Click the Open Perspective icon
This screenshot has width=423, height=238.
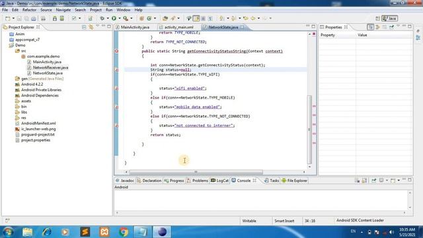377,19
